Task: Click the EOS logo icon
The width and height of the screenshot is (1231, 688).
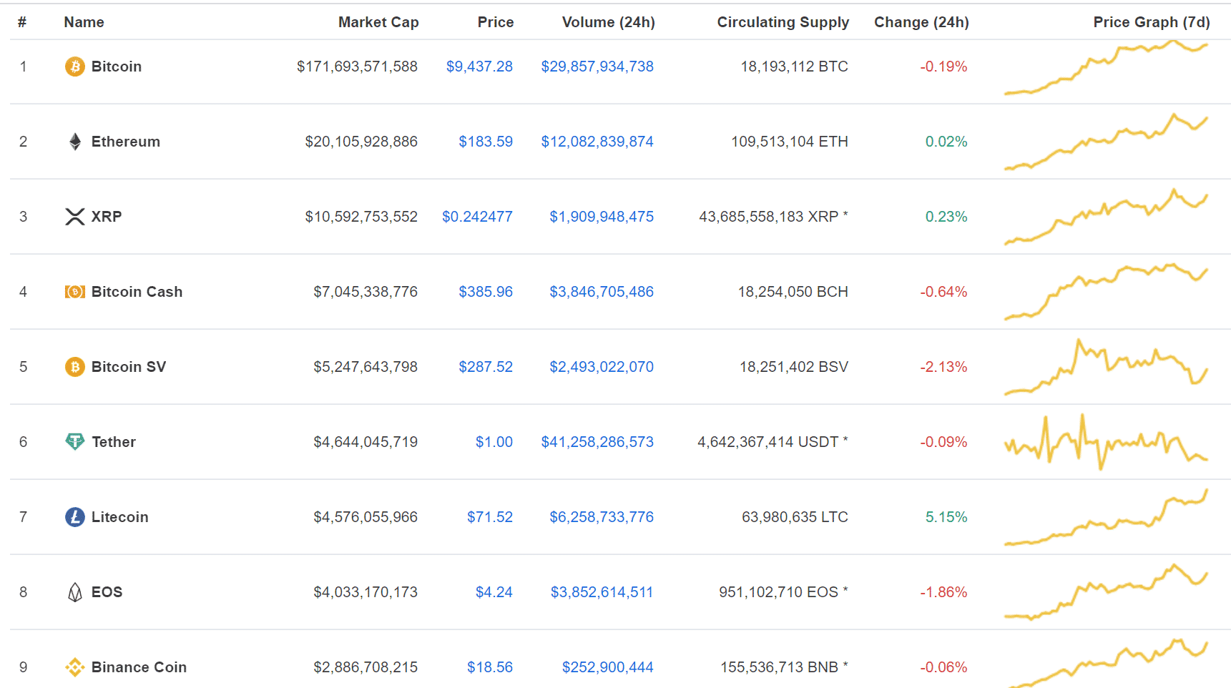Action: click(75, 592)
